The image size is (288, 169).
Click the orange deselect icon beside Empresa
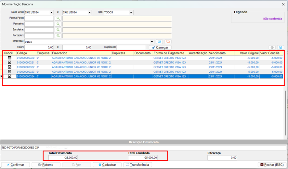point(168,42)
